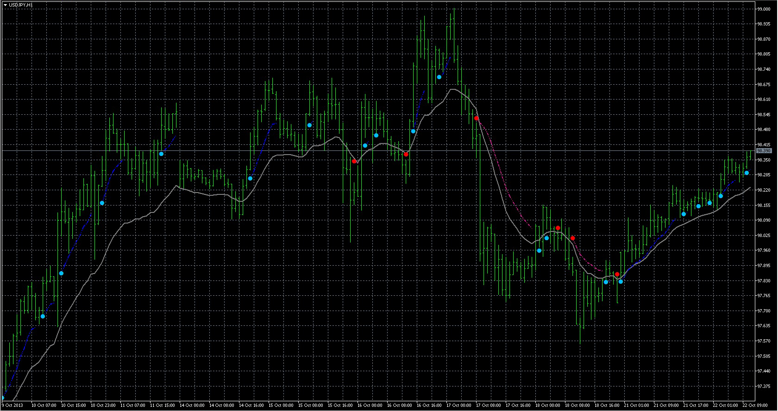
Task: Click the USDJPY,H1 chart title label
Action: [x=21, y=5]
